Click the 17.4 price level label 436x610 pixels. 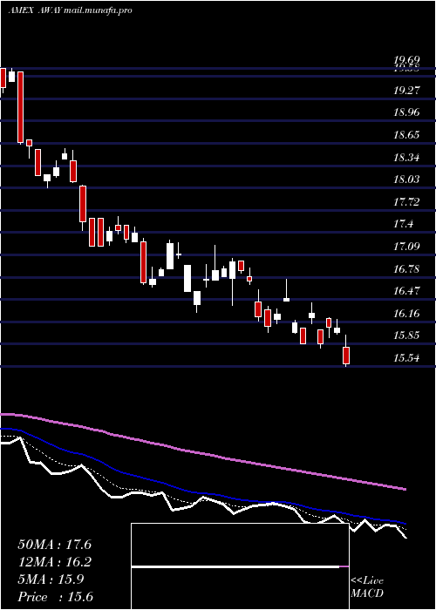tap(403, 224)
